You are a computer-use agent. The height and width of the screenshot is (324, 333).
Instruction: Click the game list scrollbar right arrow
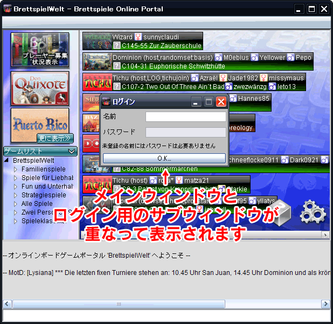point(325,235)
